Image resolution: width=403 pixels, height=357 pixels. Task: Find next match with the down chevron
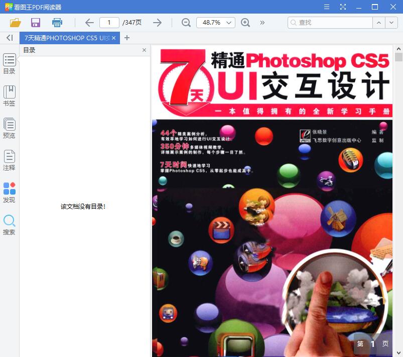(391, 23)
